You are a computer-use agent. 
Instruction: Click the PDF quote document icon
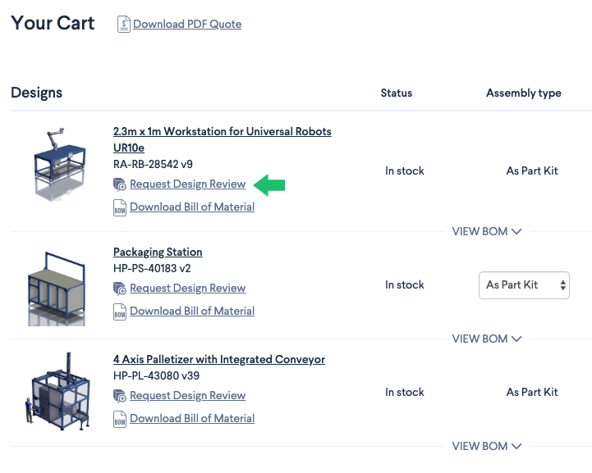(123, 24)
